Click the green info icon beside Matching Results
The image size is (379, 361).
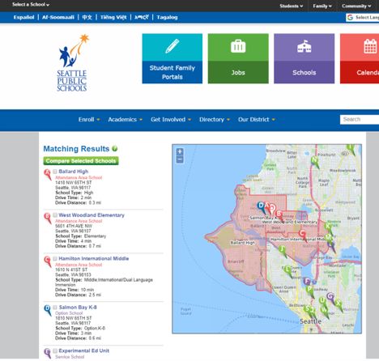115,149
